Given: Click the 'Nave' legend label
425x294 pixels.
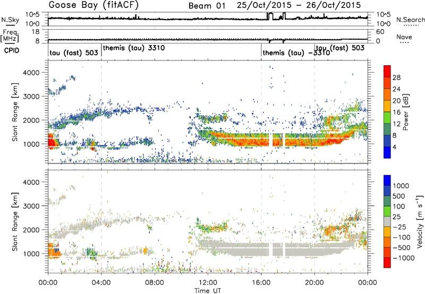Looking at the screenshot, I should [404, 37].
